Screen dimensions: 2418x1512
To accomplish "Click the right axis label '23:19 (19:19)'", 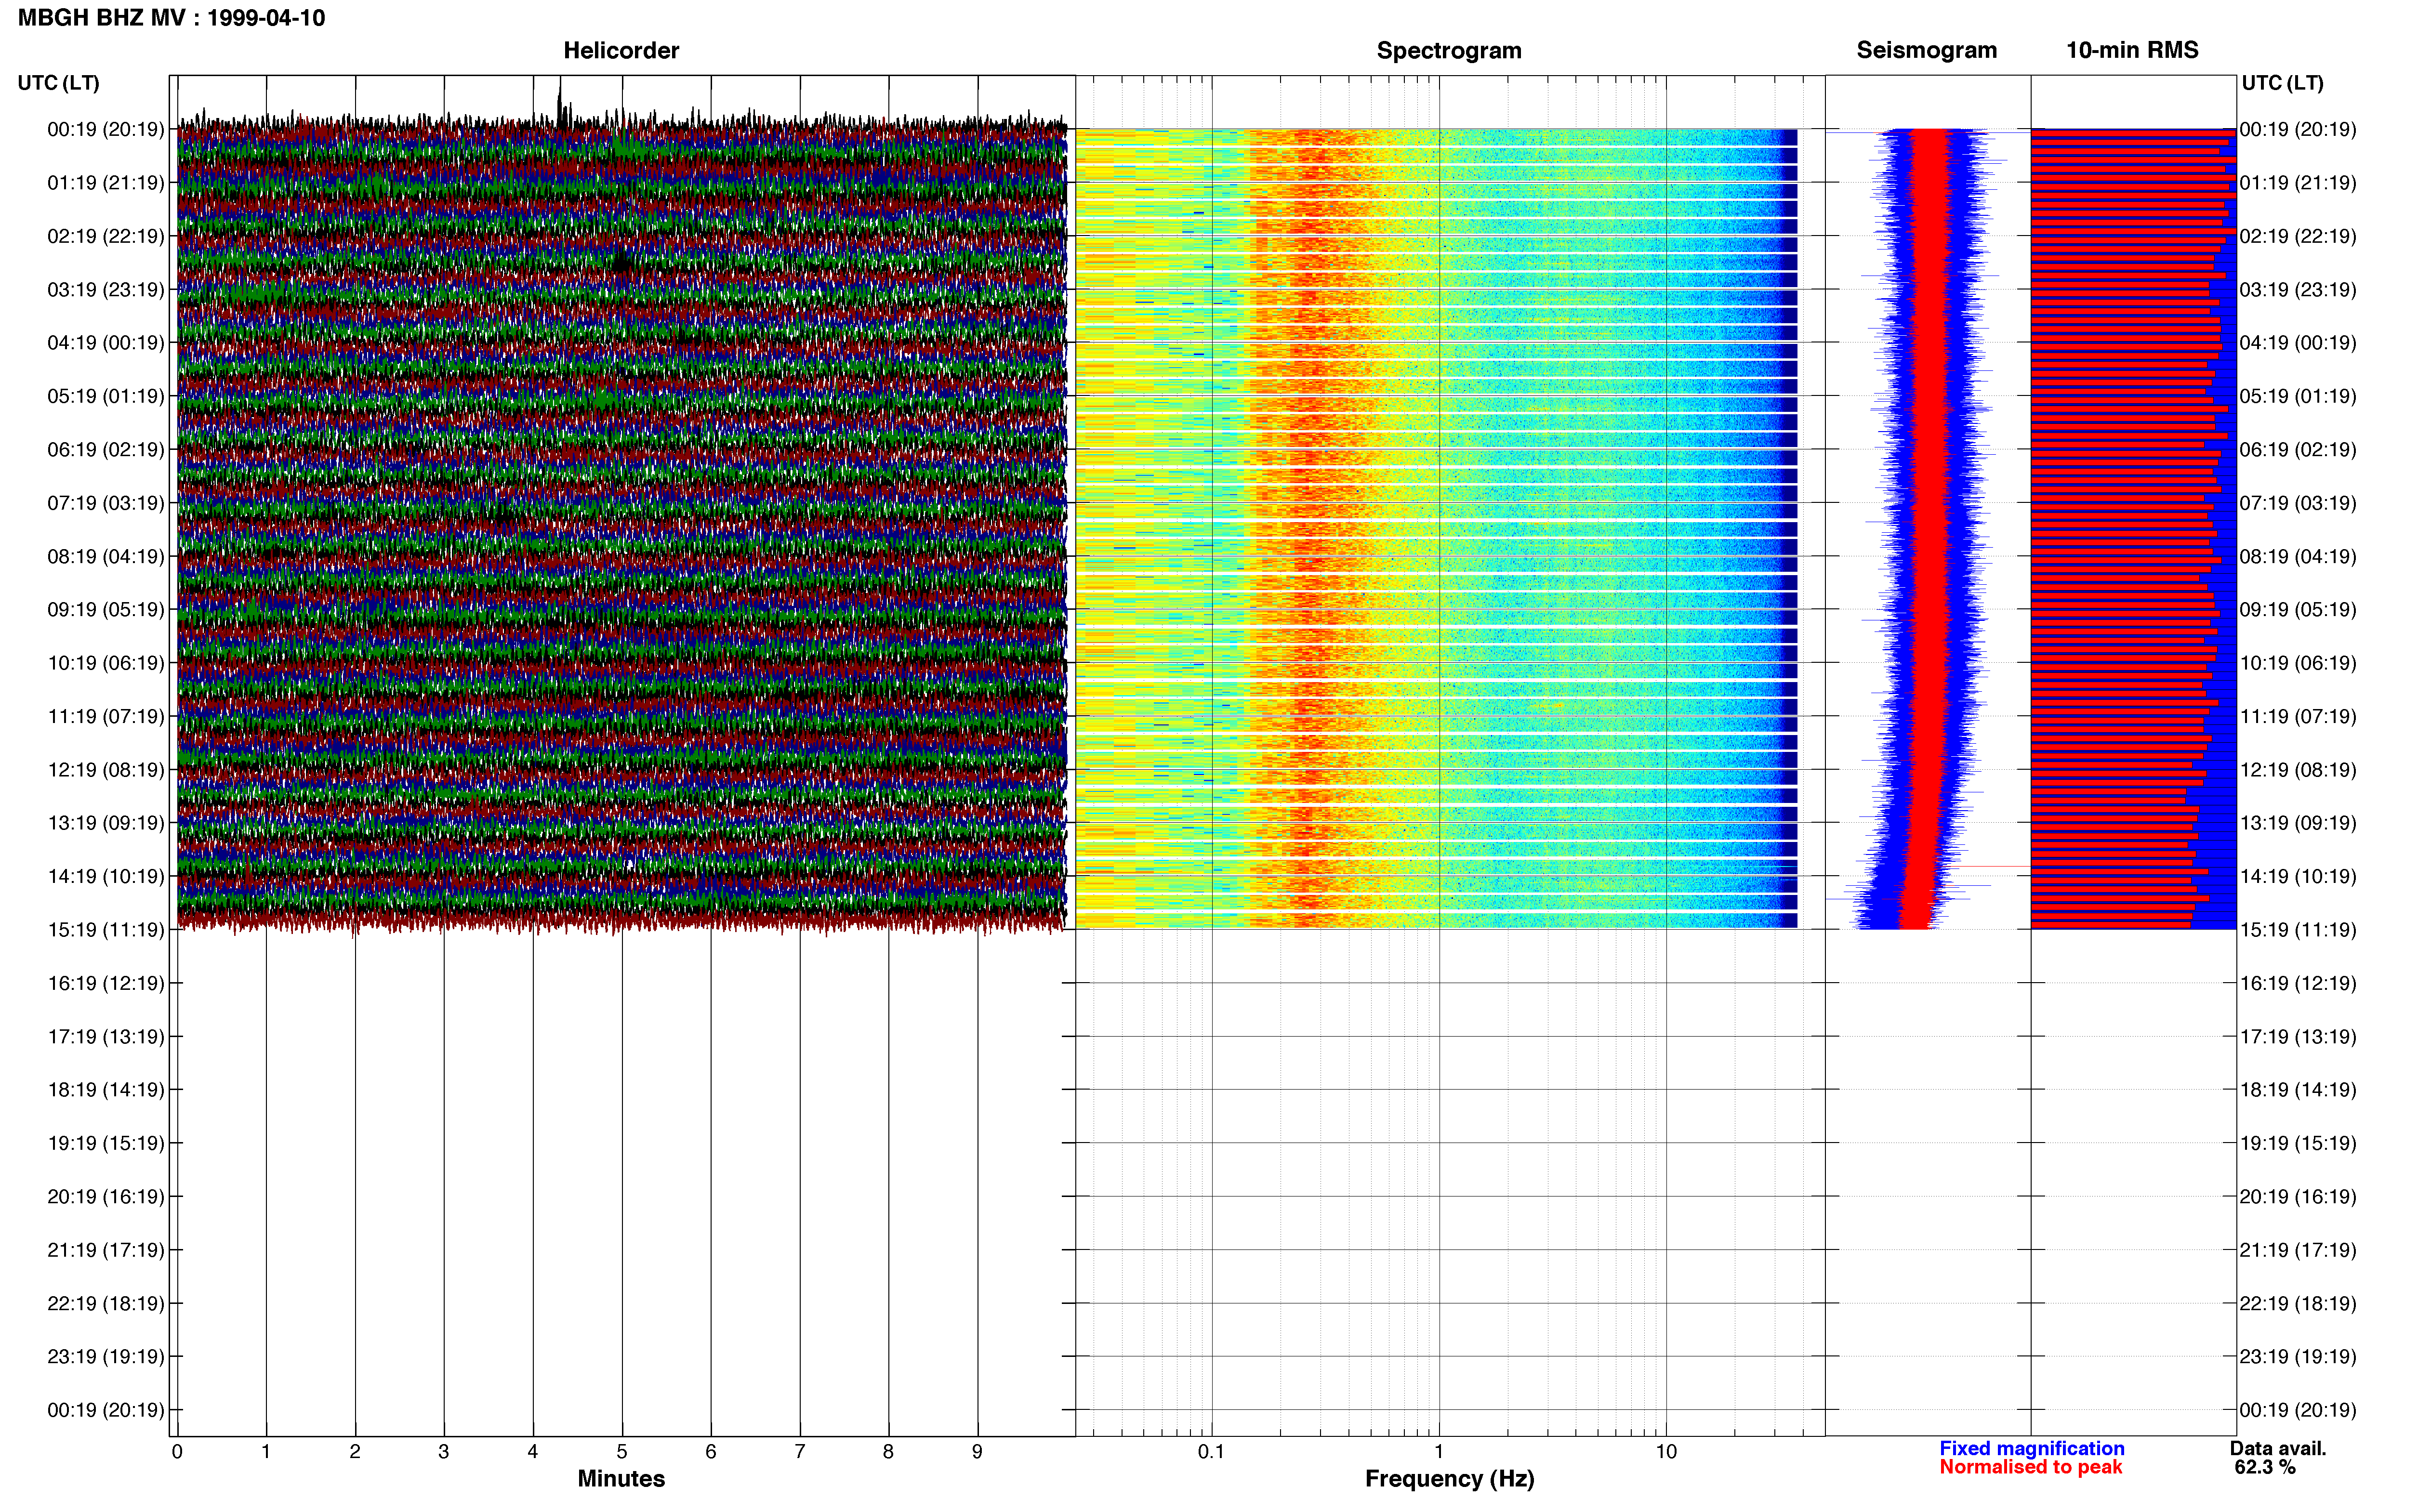I will tap(2298, 1356).
